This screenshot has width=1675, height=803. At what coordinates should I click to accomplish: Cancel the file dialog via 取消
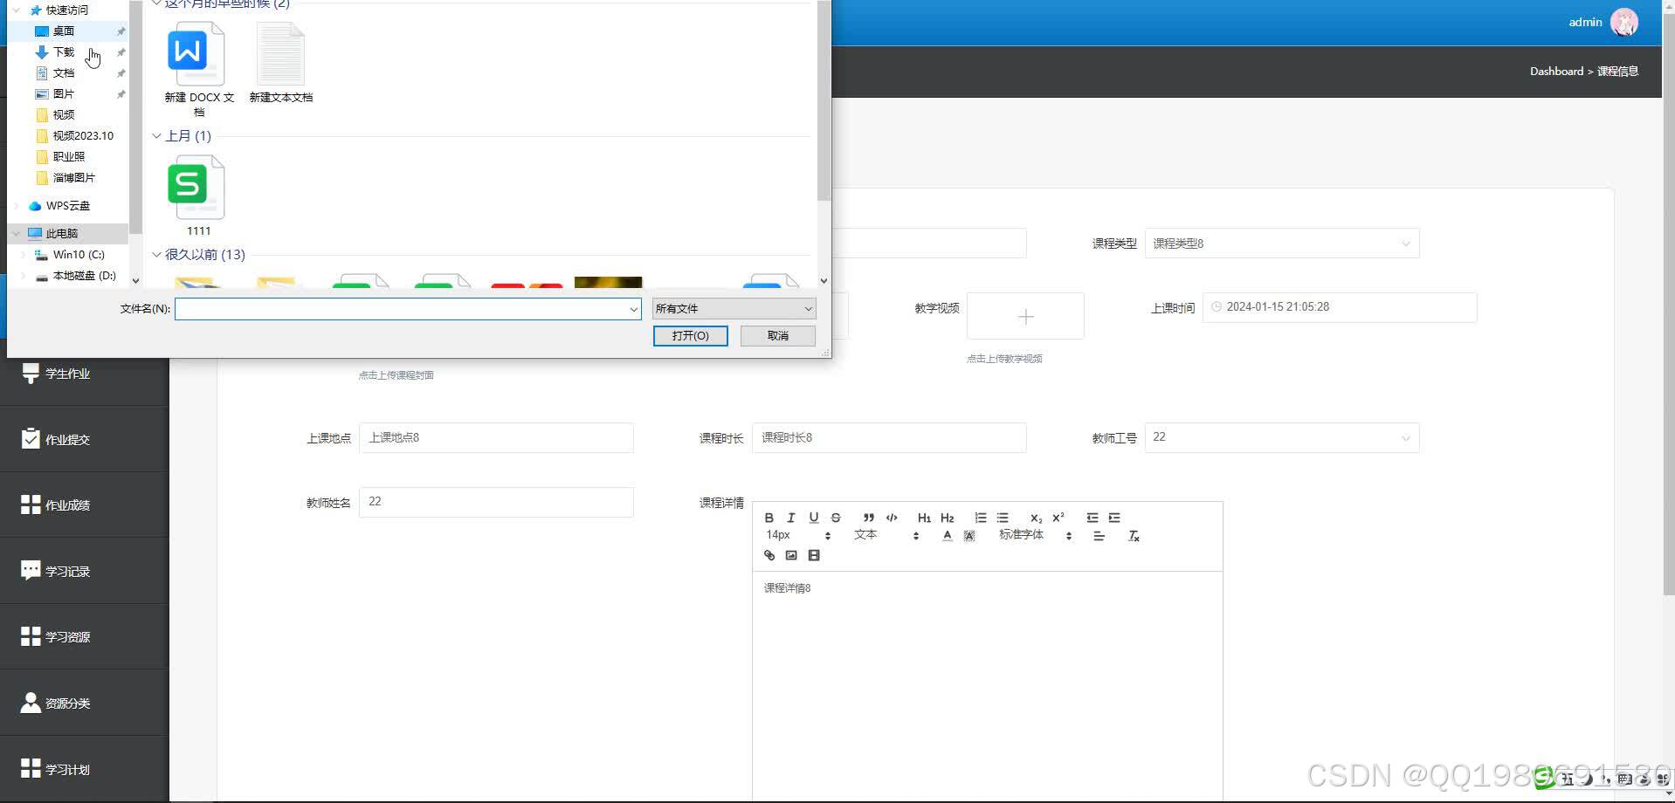click(x=776, y=335)
